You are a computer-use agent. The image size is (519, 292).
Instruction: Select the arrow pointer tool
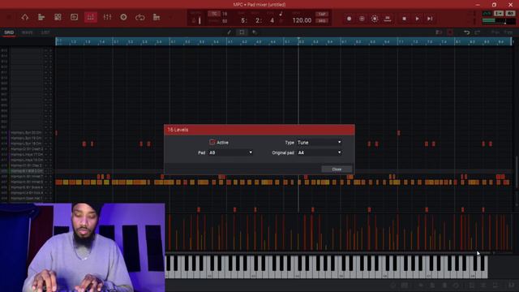pos(255,32)
